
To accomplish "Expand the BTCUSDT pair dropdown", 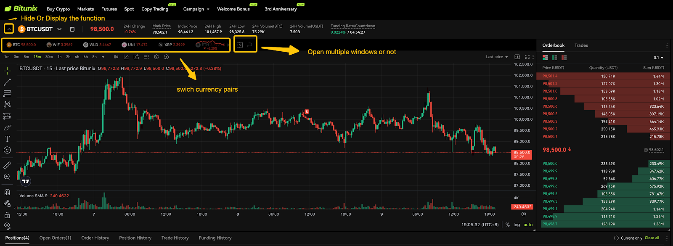I will pos(59,29).
